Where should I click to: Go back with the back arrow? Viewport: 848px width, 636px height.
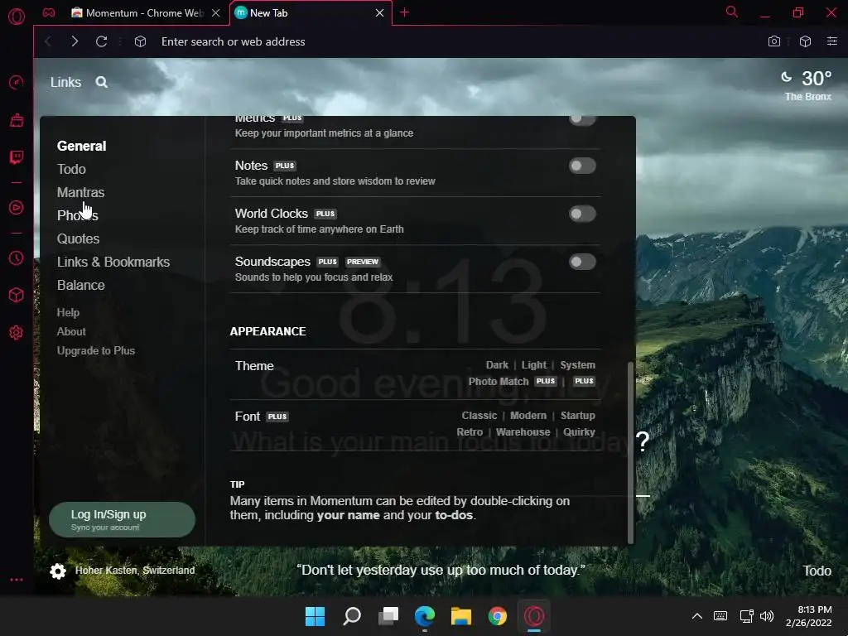pyautogui.click(x=48, y=41)
